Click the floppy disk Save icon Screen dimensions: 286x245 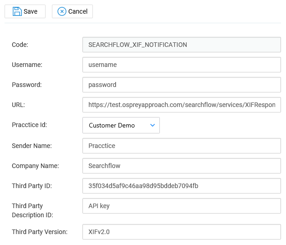[x=17, y=11]
